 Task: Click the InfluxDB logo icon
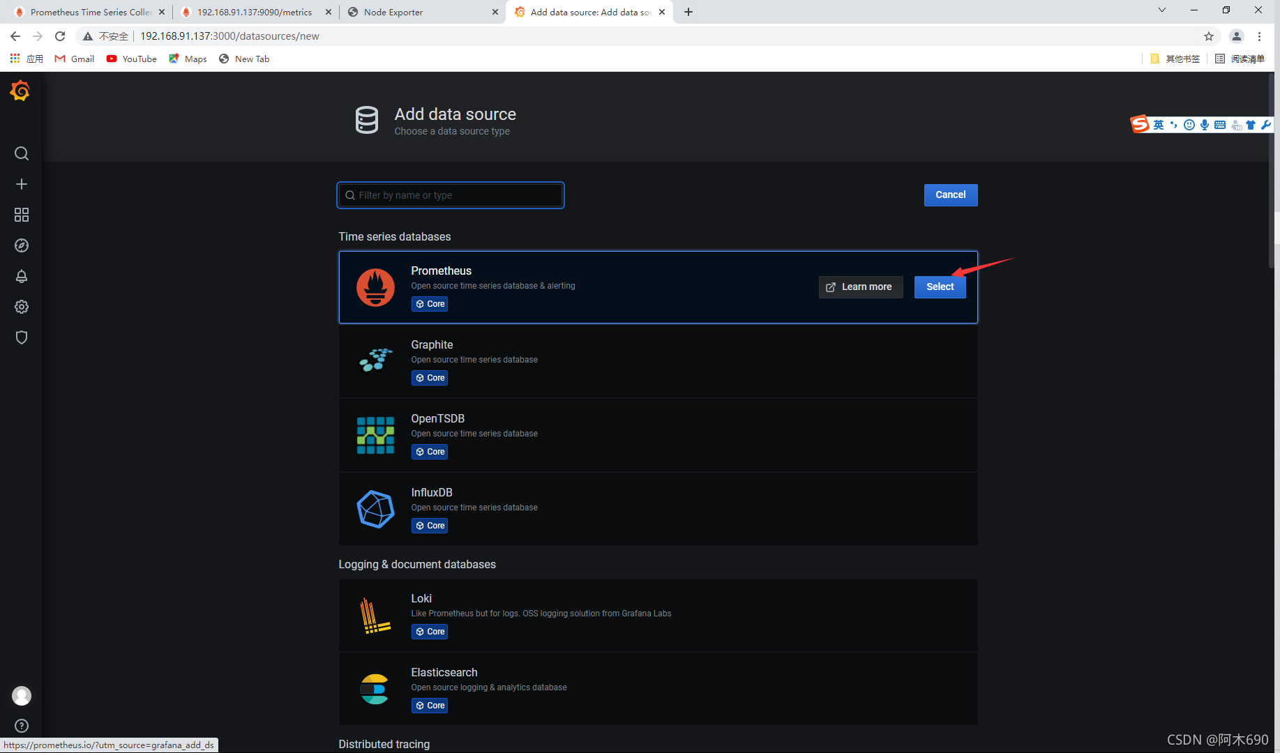point(375,509)
